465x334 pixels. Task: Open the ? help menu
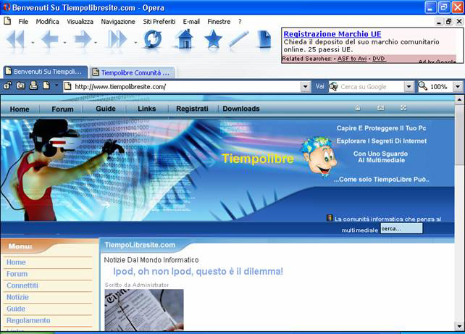coord(240,21)
